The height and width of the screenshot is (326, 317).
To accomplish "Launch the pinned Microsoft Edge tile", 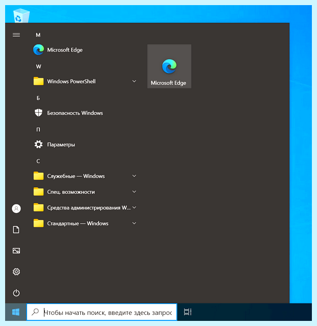I will (x=169, y=66).
